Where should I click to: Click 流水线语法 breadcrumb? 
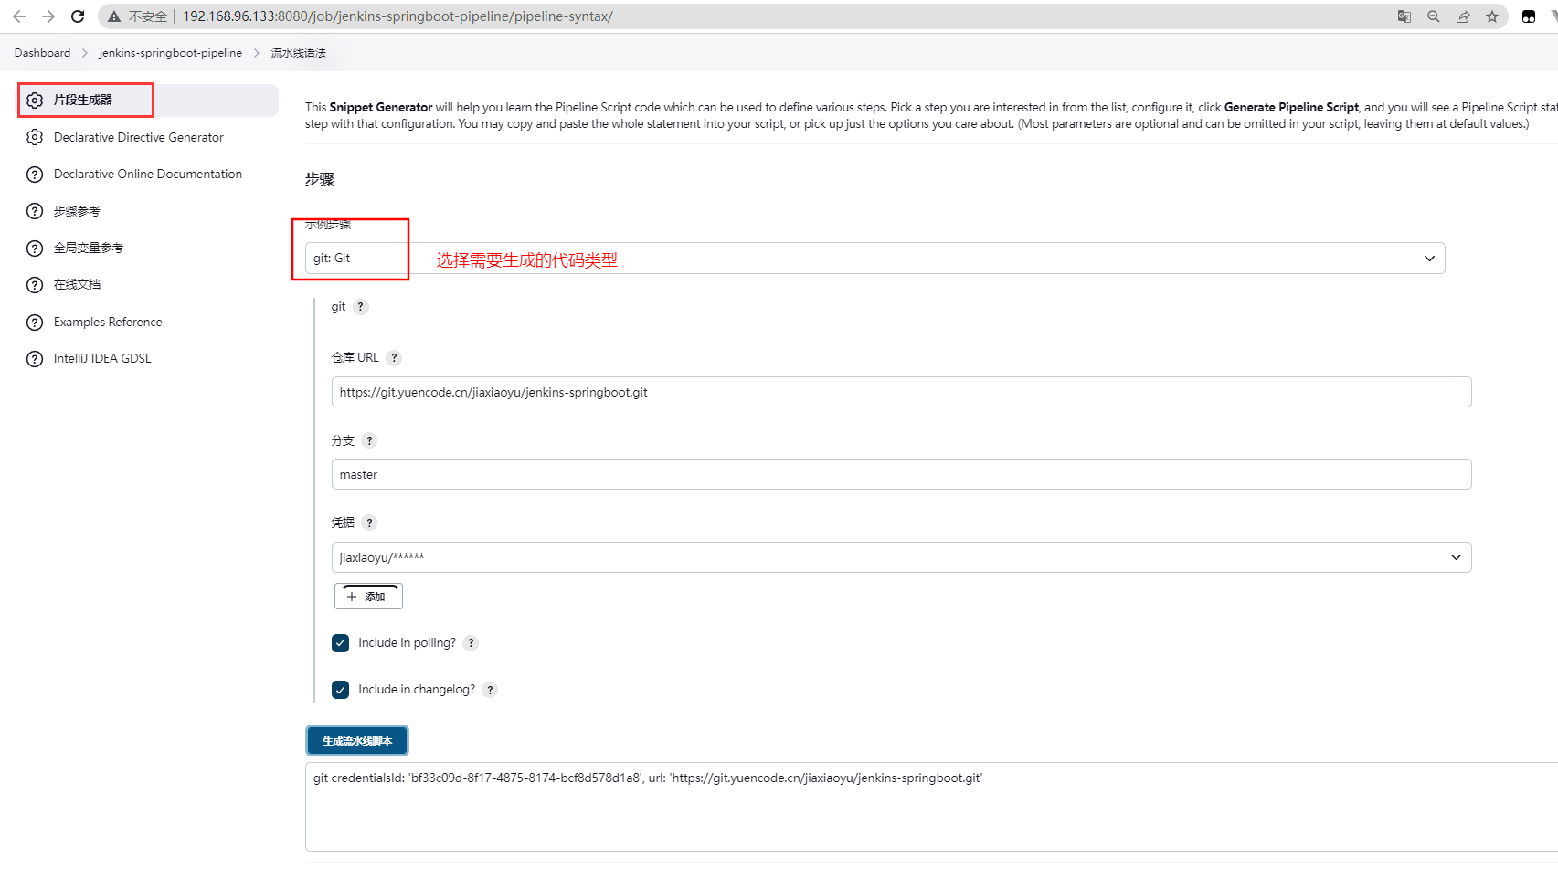coord(298,53)
